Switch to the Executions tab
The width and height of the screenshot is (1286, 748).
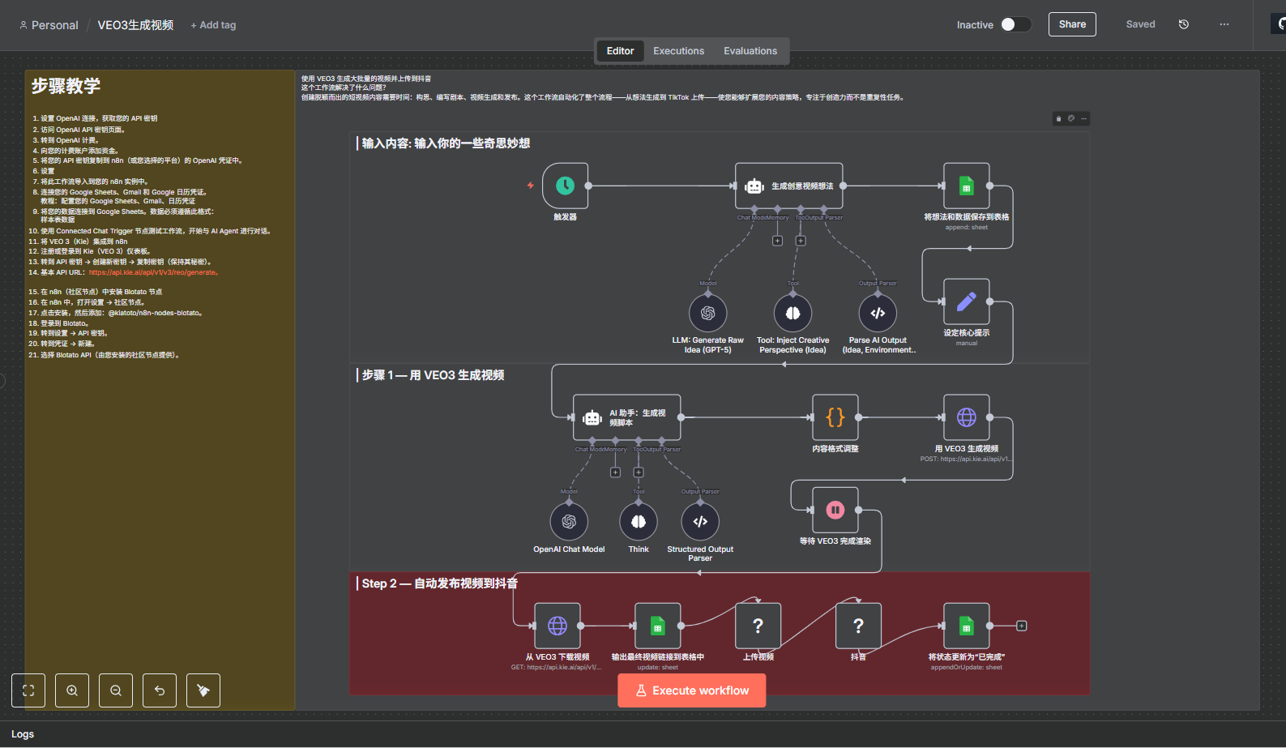click(678, 51)
